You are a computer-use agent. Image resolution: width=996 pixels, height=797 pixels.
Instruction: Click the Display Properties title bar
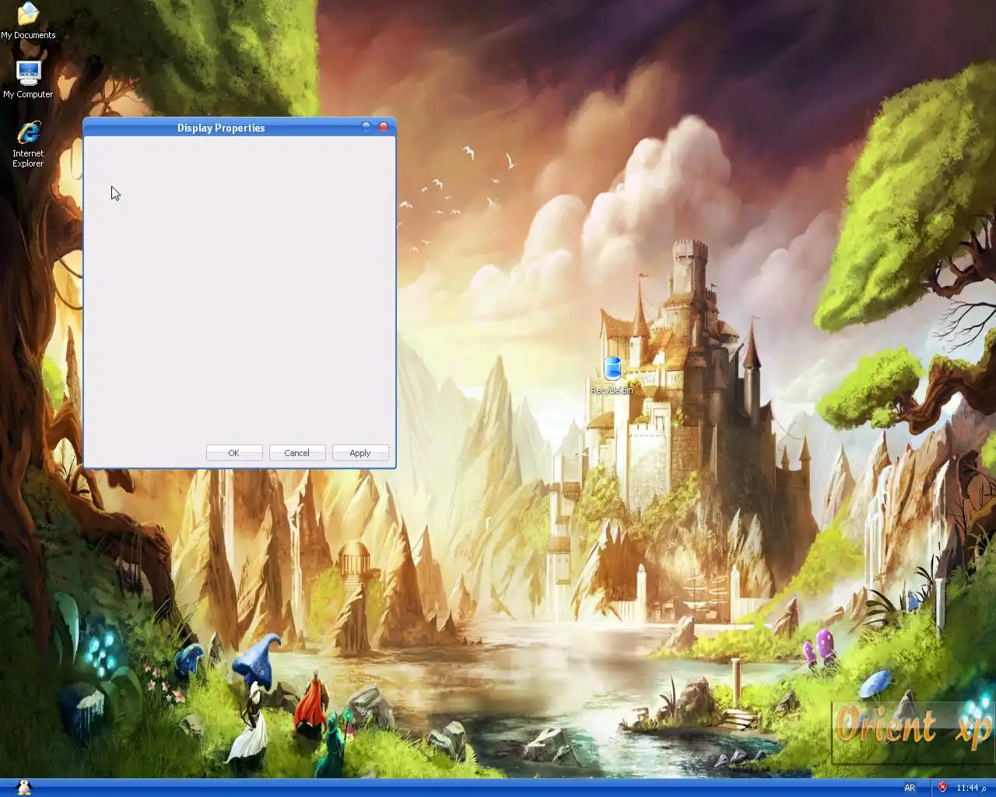click(221, 128)
